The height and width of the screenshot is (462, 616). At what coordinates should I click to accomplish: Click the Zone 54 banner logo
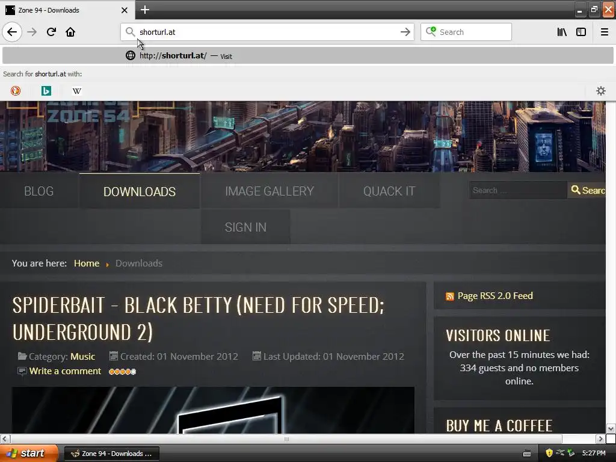click(88, 116)
